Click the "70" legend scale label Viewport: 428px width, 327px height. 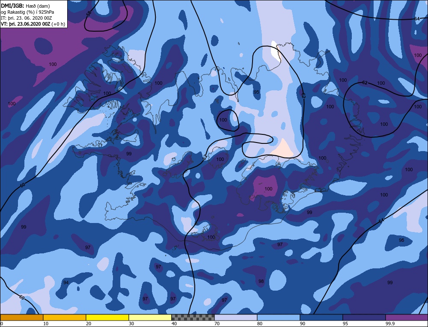tap(217, 324)
